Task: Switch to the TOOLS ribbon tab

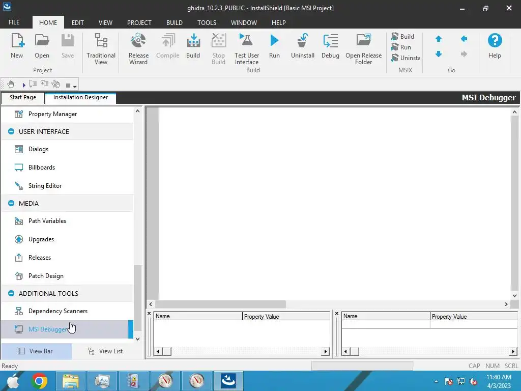Action: pyautogui.click(x=207, y=22)
